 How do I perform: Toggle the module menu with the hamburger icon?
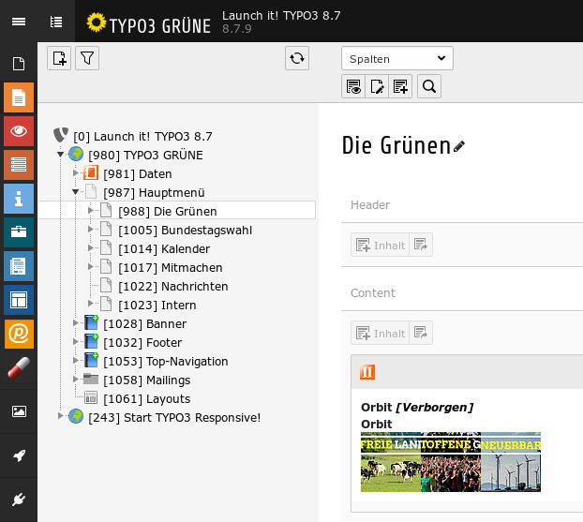18,22
